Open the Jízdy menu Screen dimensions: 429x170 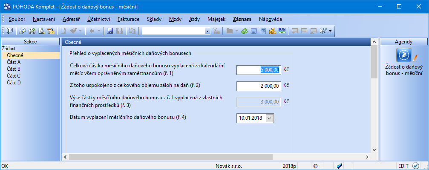point(195,19)
